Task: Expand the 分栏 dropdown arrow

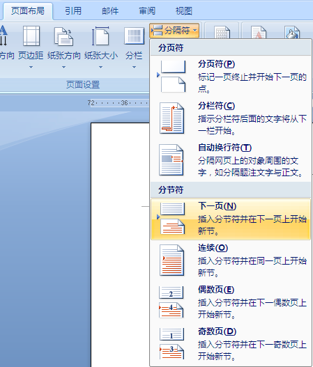Action: coord(134,67)
